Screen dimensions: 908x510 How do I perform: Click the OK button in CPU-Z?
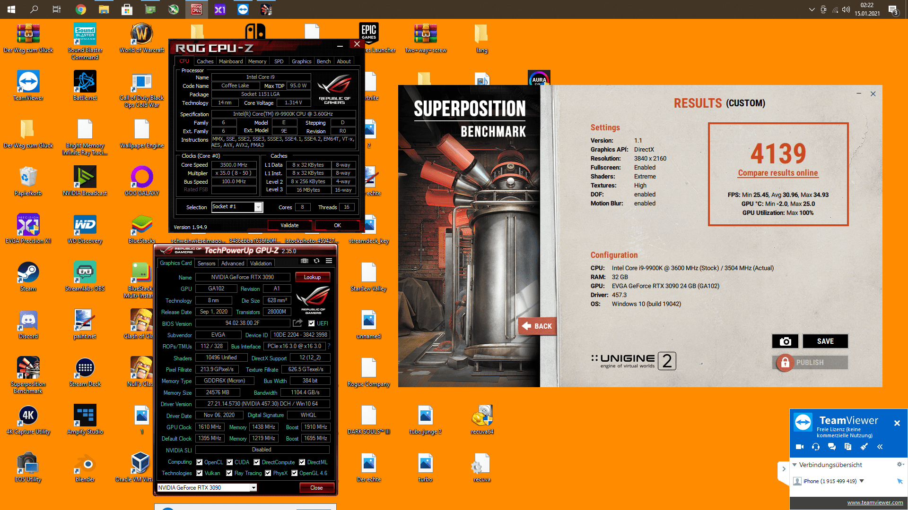pyautogui.click(x=337, y=225)
